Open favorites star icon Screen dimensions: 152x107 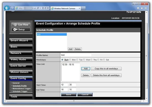(142, 8)
